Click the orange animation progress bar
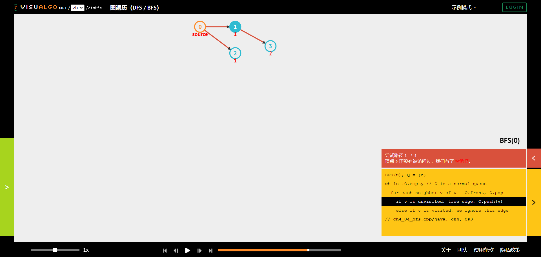Image resolution: width=541 pixels, height=257 pixels. pyautogui.click(x=262, y=250)
